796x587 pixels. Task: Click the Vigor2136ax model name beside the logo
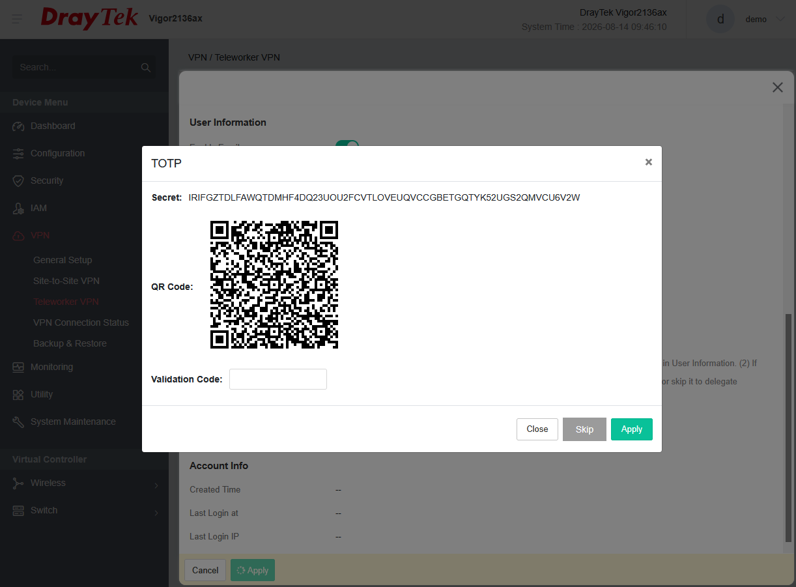[175, 18]
